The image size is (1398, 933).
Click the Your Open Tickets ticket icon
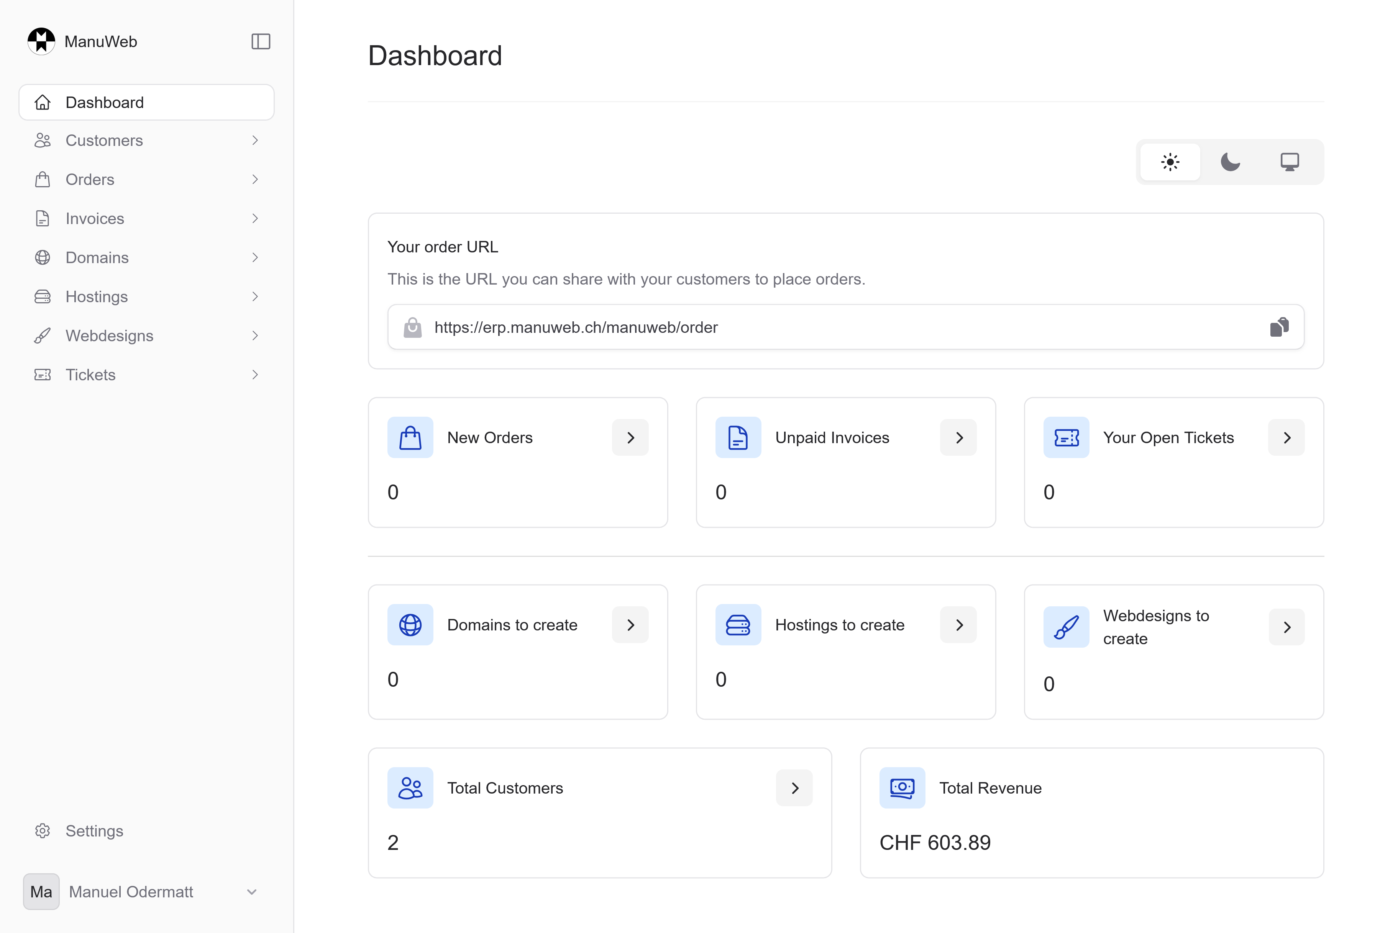1066,437
